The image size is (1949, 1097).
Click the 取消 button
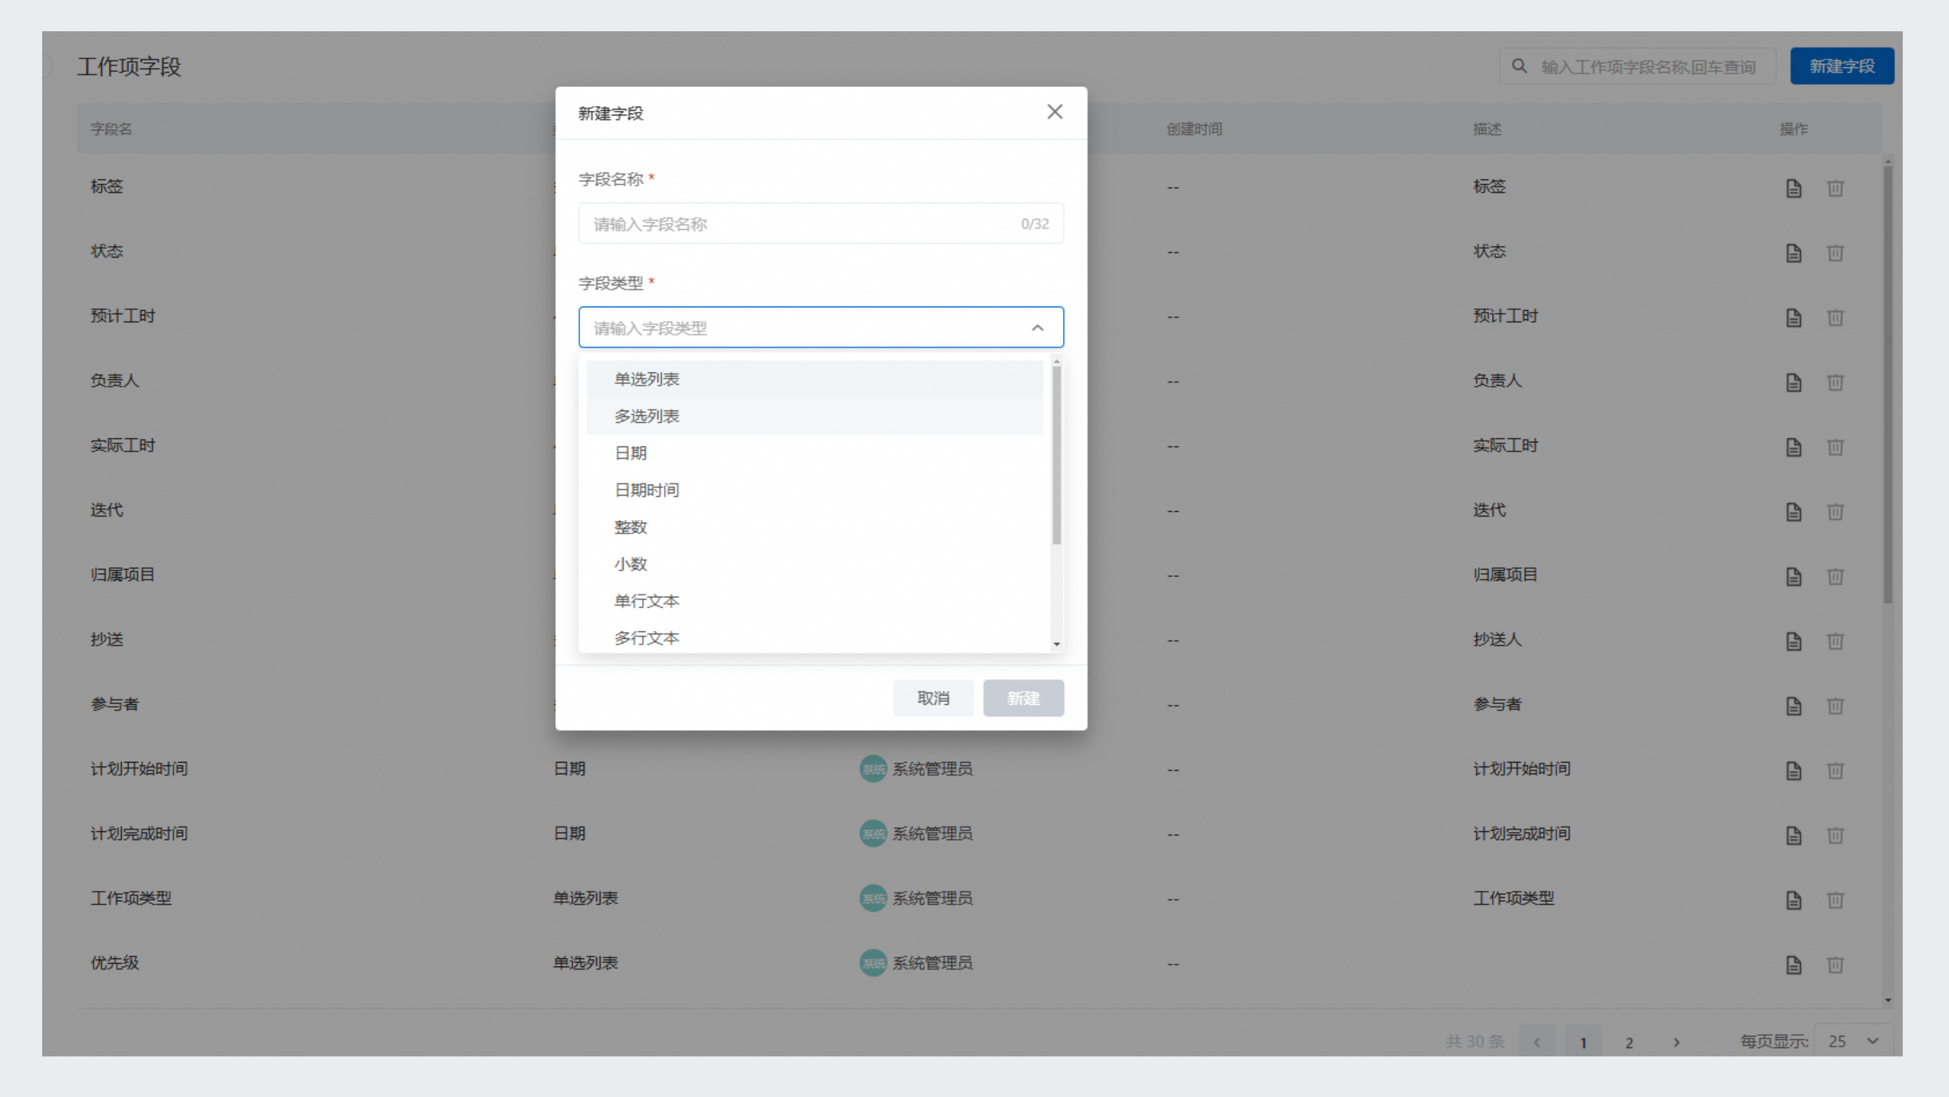point(933,698)
